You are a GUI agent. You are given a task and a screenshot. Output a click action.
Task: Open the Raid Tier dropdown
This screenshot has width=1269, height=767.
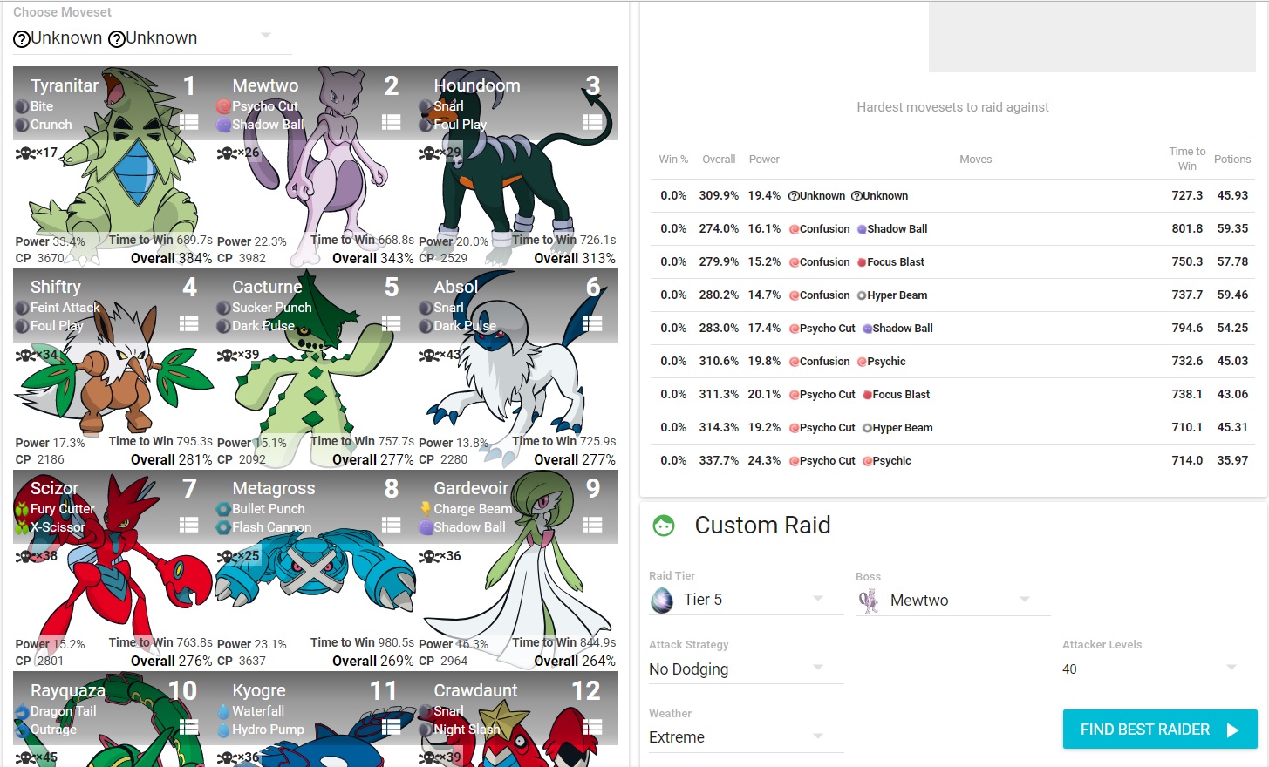[x=746, y=599]
